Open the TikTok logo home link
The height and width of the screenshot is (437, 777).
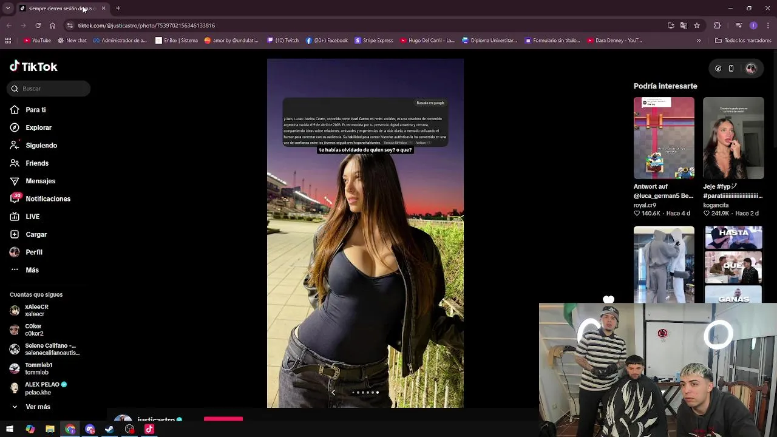[33, 67]
